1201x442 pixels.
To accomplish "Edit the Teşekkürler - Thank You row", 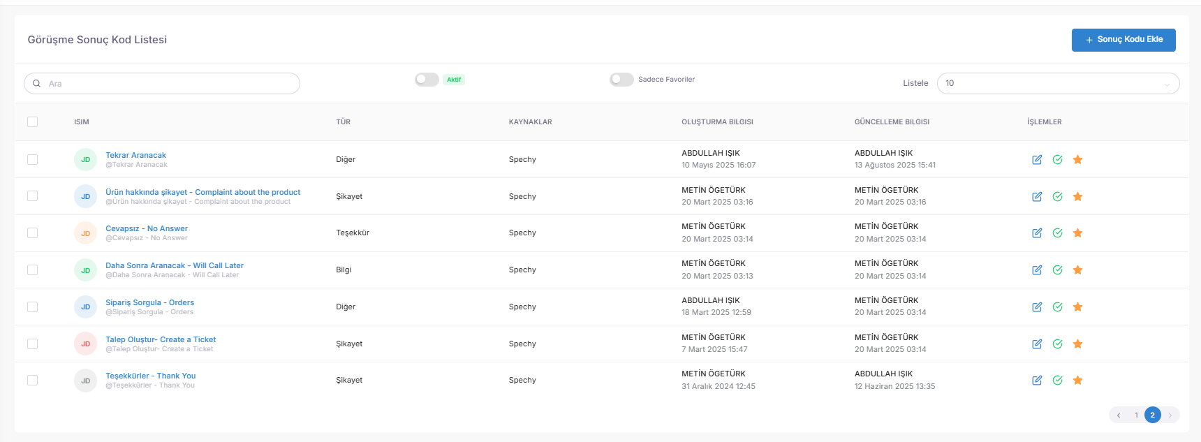I will [x=1037, y=381].
